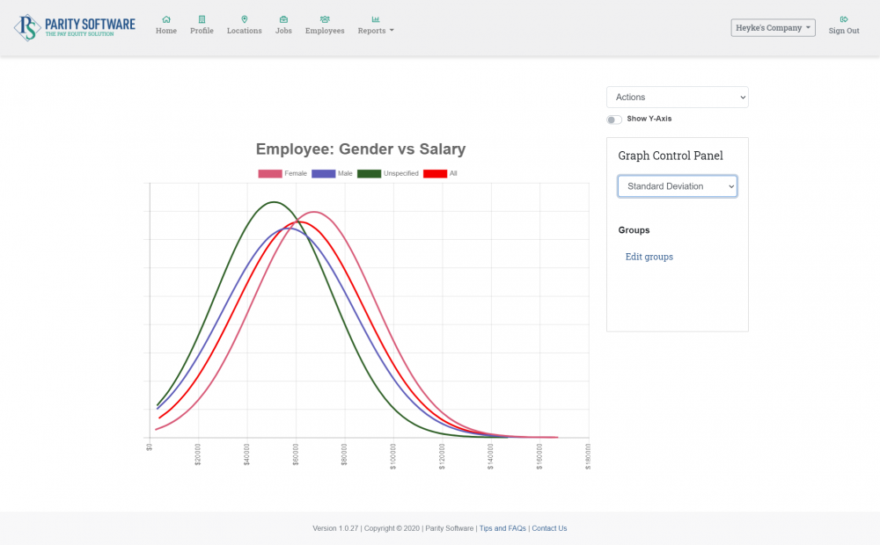Open the Actions dropdown
This screenshot has width=880, height=545.
coord(677,97)
